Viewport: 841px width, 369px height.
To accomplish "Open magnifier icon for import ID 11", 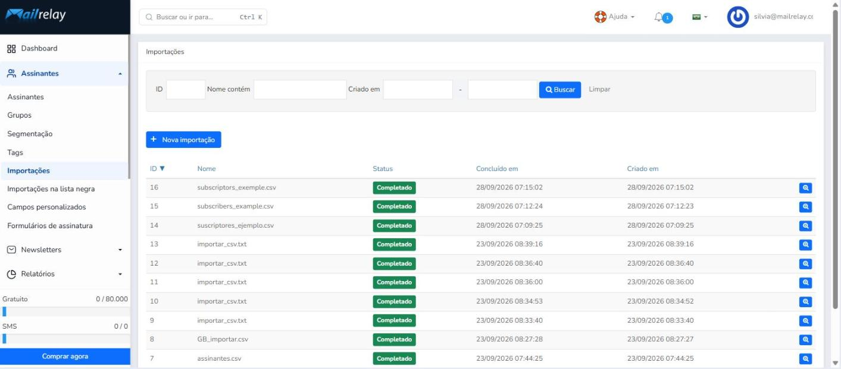I will 805,283.
